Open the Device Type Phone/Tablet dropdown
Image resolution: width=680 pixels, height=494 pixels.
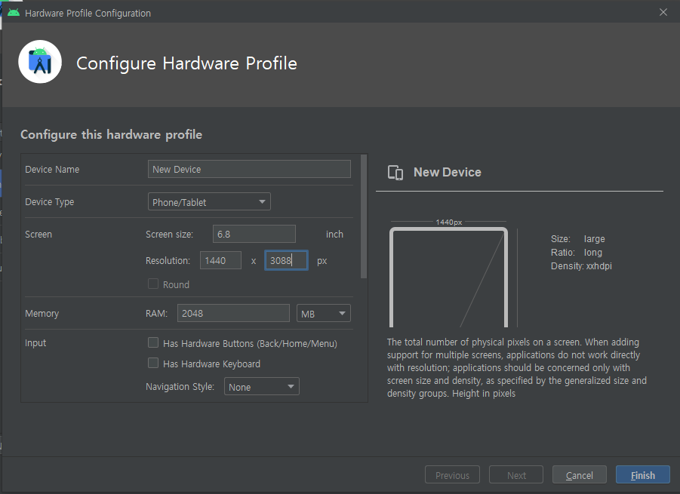point(209,202)
